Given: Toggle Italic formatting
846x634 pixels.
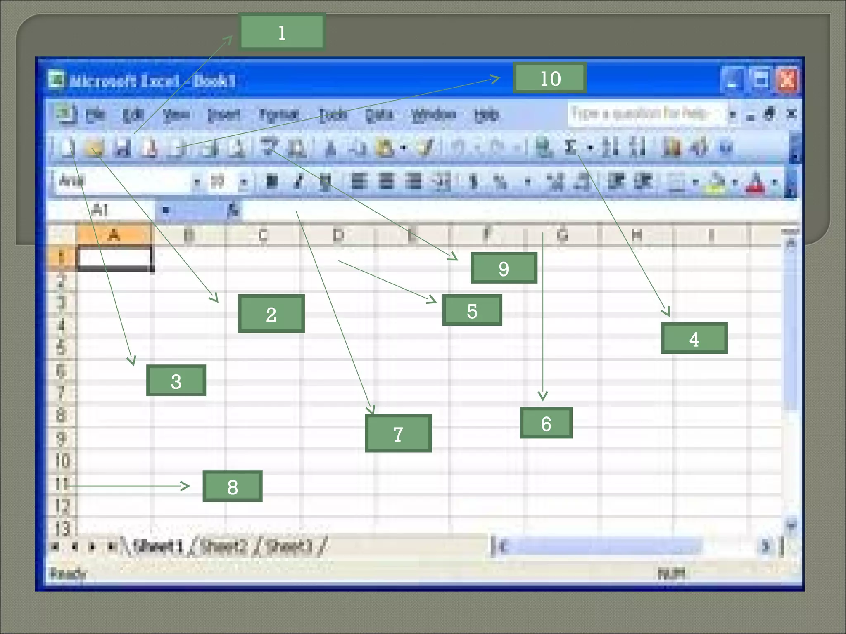Looking at the screenshot, I should coord(298,181).
